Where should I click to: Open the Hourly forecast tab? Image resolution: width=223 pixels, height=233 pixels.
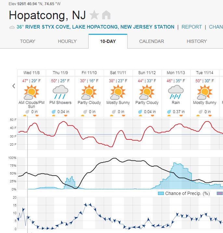[x=67, y=41]
